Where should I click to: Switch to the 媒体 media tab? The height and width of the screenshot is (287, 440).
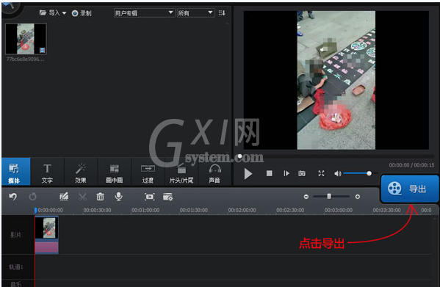[16, 172]
